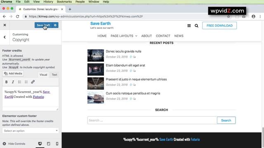Click thumbnail for Praesent id justo post
The image size is (264, 148).
(96, 83)
